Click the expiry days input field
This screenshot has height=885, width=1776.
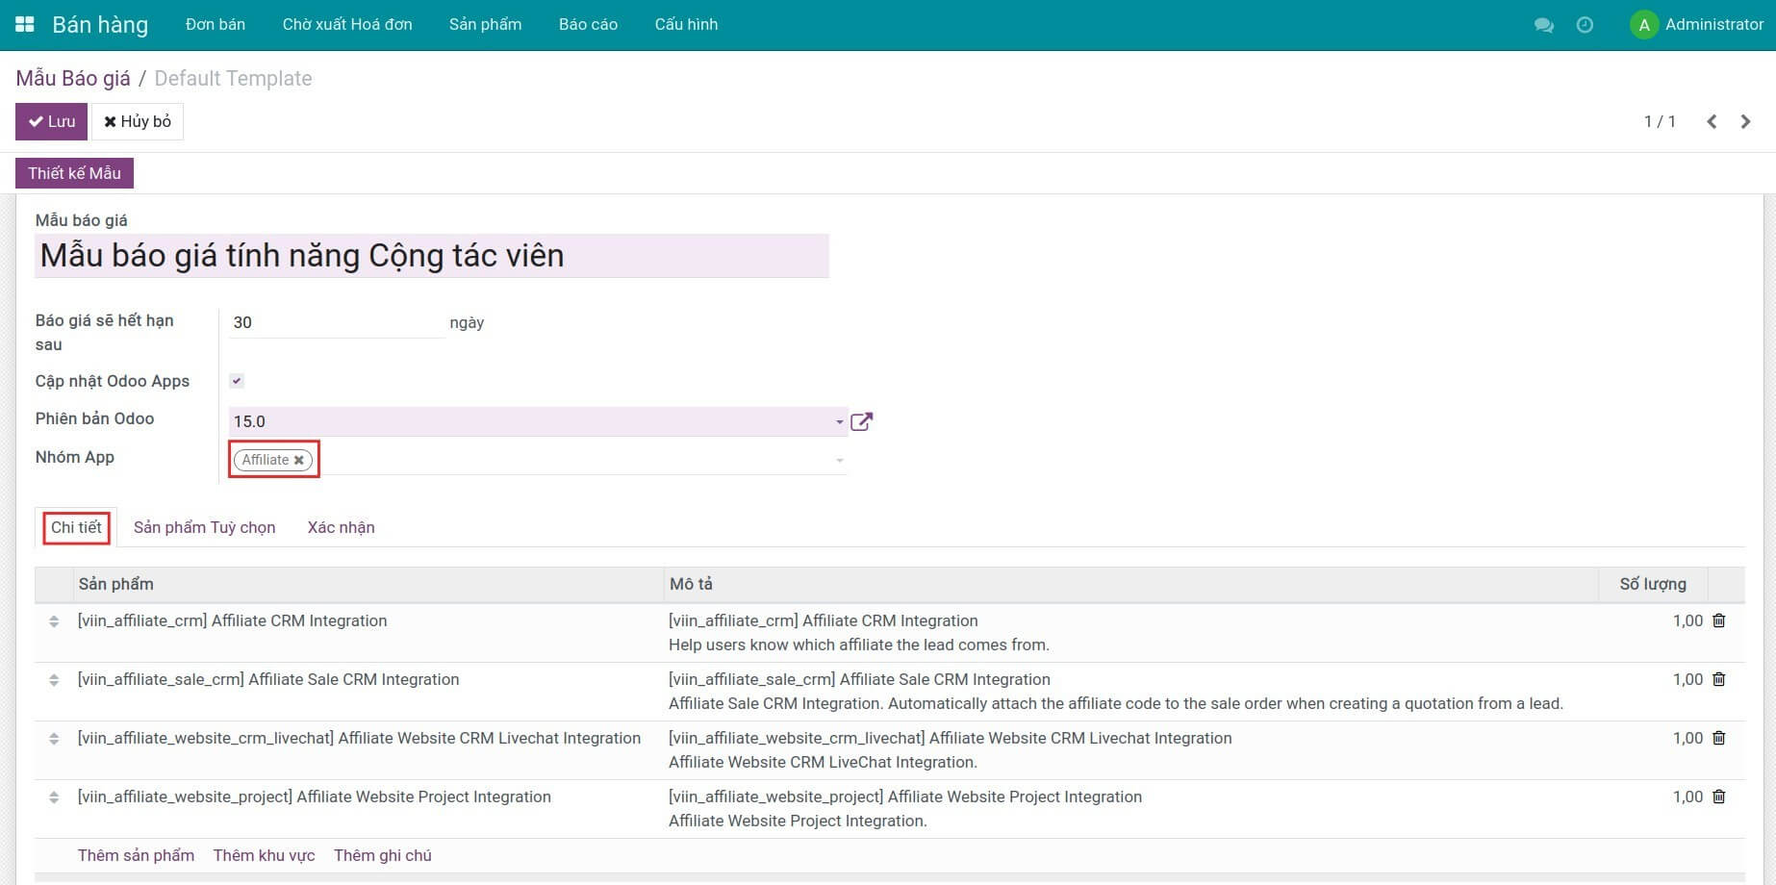[x=336, y=323]
